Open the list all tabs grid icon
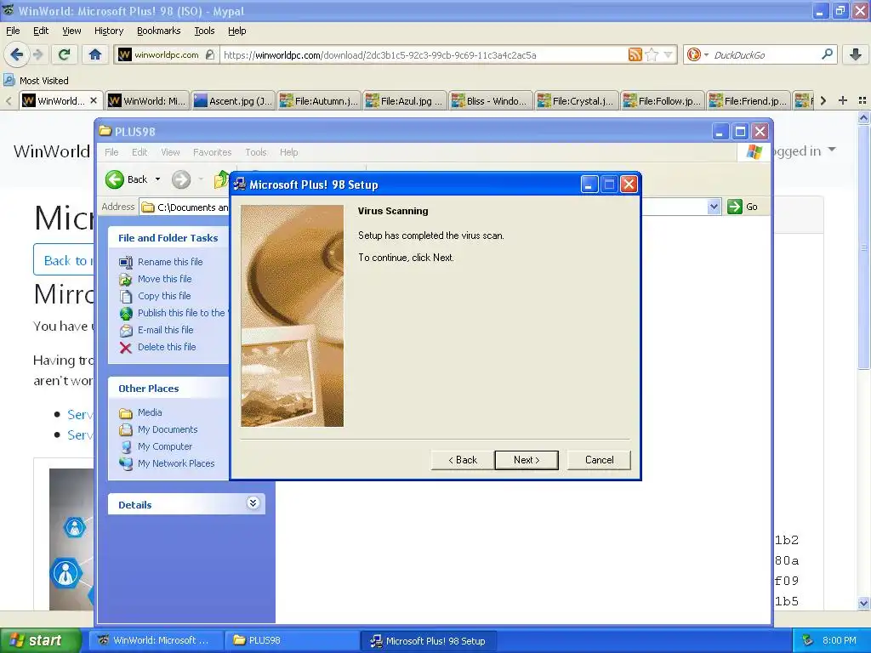Image resolution: width=871 pixels, height=653 pixels. 862,100
